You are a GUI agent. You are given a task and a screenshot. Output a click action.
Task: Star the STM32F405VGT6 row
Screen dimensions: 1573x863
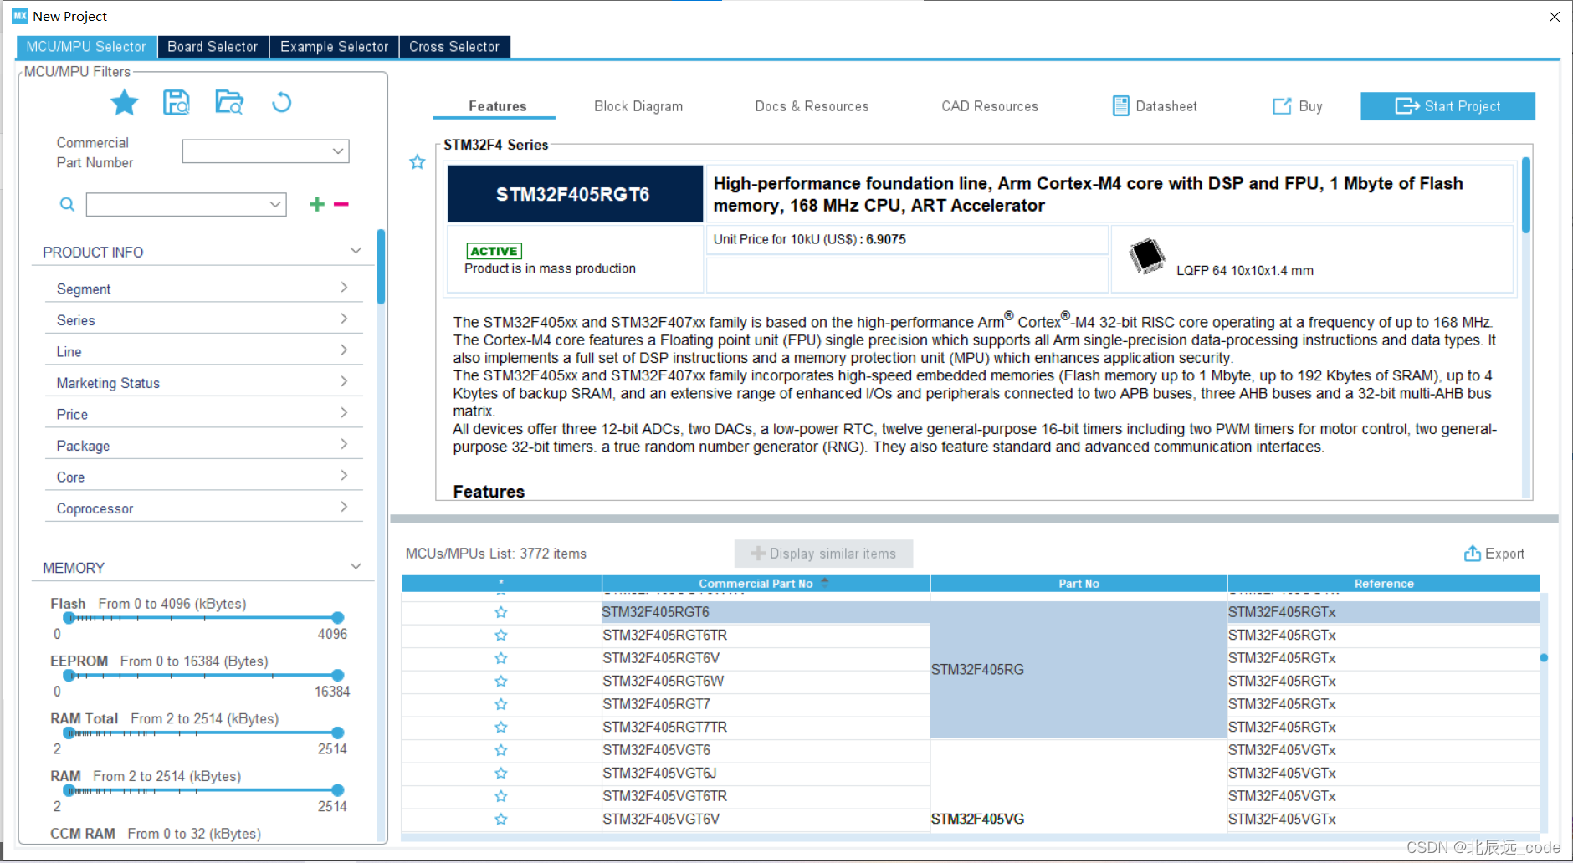click(x=500, y=750)
